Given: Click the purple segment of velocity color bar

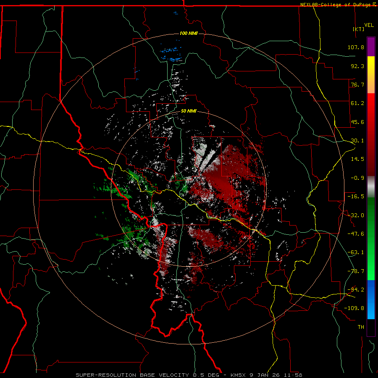Looking at the screenshot, I should click(371, 47).
